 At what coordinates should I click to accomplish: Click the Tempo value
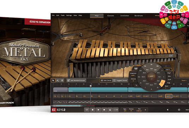131,111
